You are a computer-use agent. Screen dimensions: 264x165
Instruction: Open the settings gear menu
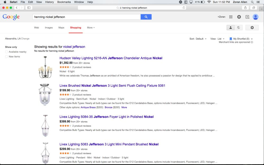coord(252,28)
